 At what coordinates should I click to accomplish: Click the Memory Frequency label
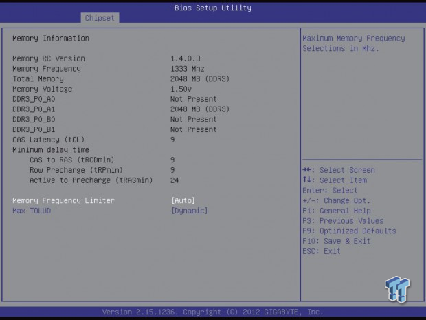47,69
